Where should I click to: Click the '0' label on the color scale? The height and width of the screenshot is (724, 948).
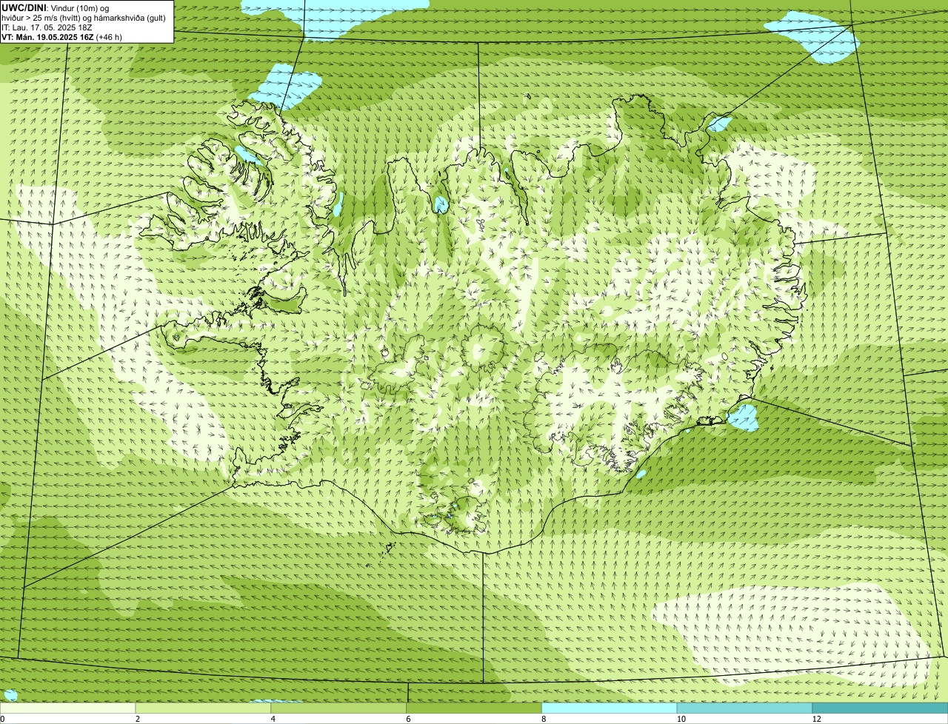[2, 719]
